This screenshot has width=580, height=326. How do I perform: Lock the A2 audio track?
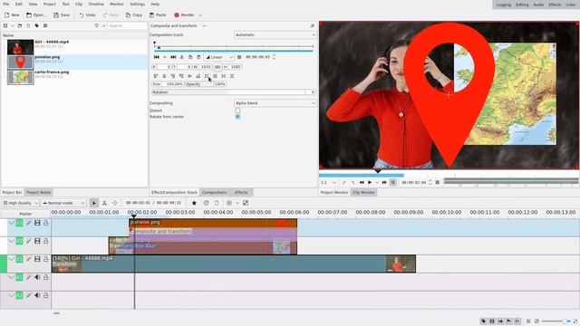tap(46, 295)
